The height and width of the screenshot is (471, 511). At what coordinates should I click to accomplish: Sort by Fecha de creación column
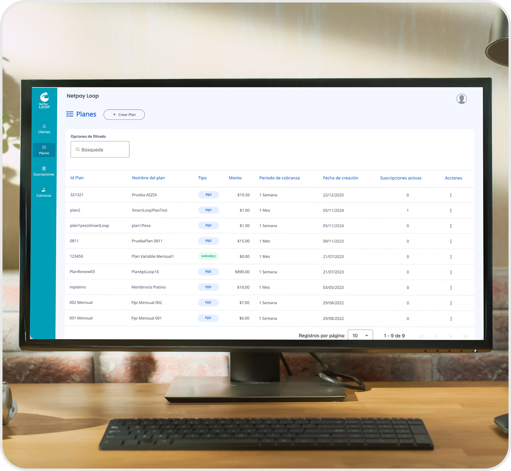pyautogui.click(x=340, y=178)
